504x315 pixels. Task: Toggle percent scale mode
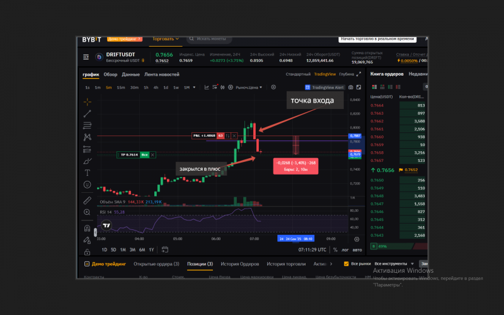point(335,249)
